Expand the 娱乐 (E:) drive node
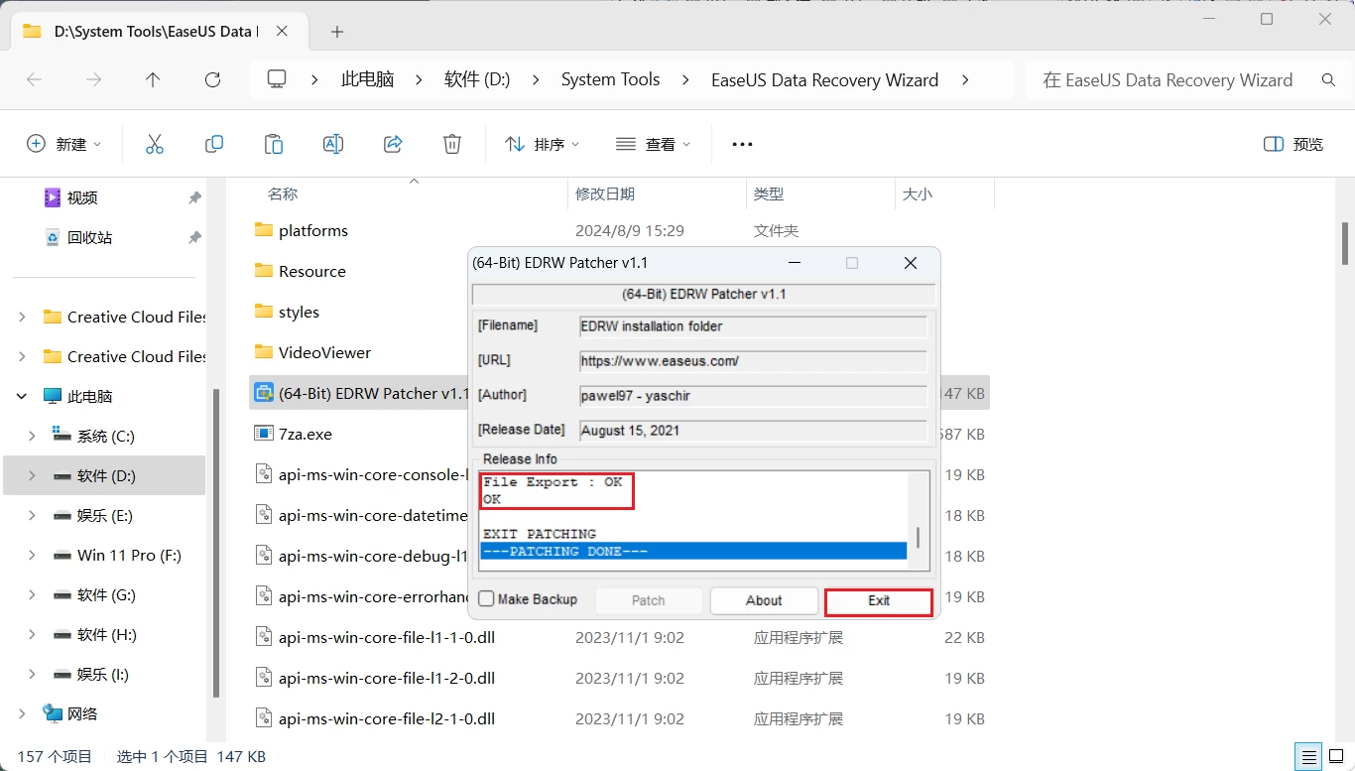Image resolution: width=1355 pixels, height=771 pixels. 32,515
